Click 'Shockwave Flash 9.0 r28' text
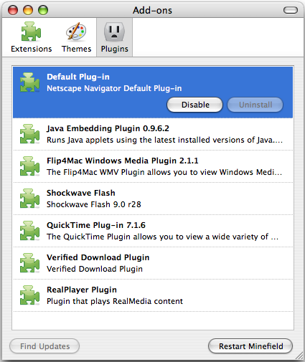 click(x=94, y=204)
